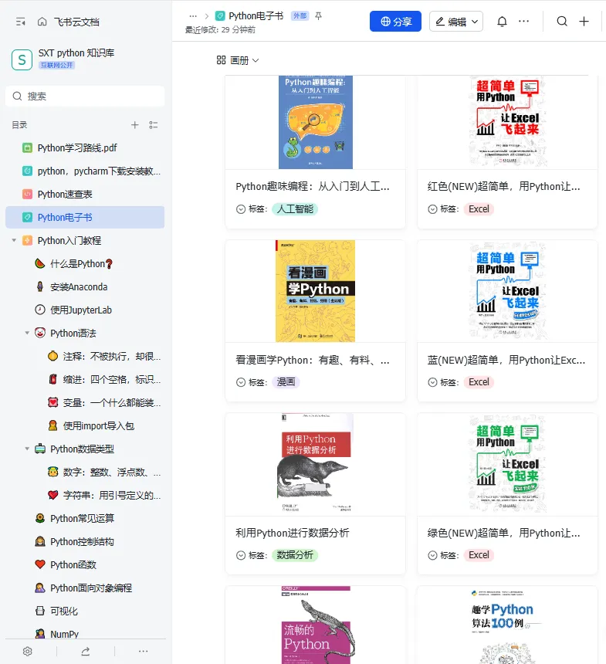Click the Excel tag on the 绿色(NEW) card
The image size is (606, 664).
[x=479, y=555]
